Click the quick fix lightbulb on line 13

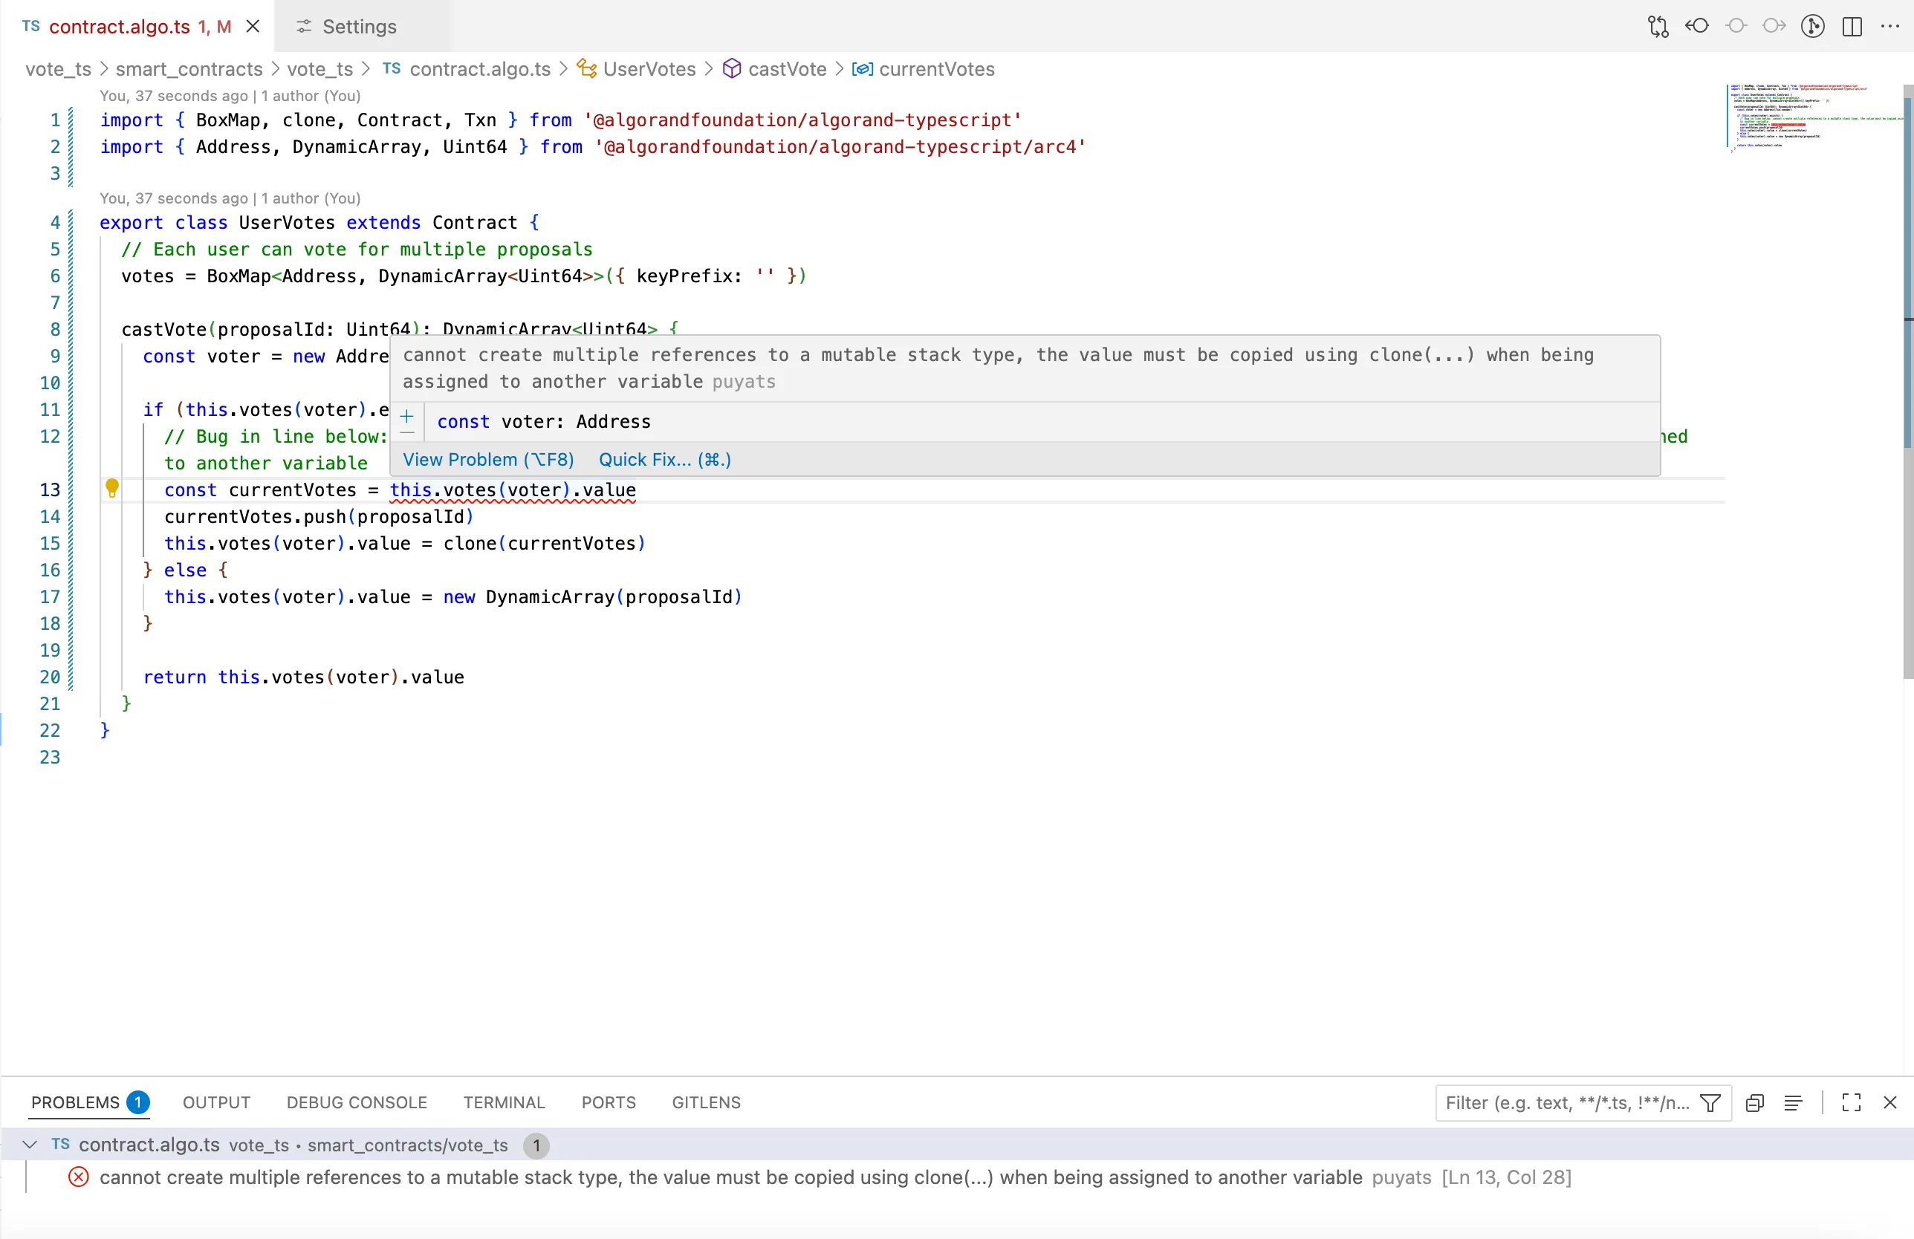click(x=111, y=488)
